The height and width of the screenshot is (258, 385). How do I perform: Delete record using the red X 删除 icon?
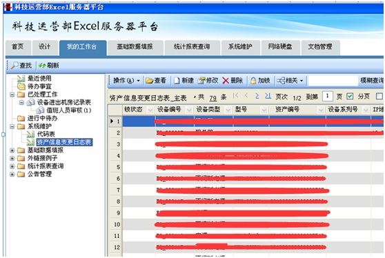click(226, 81)
